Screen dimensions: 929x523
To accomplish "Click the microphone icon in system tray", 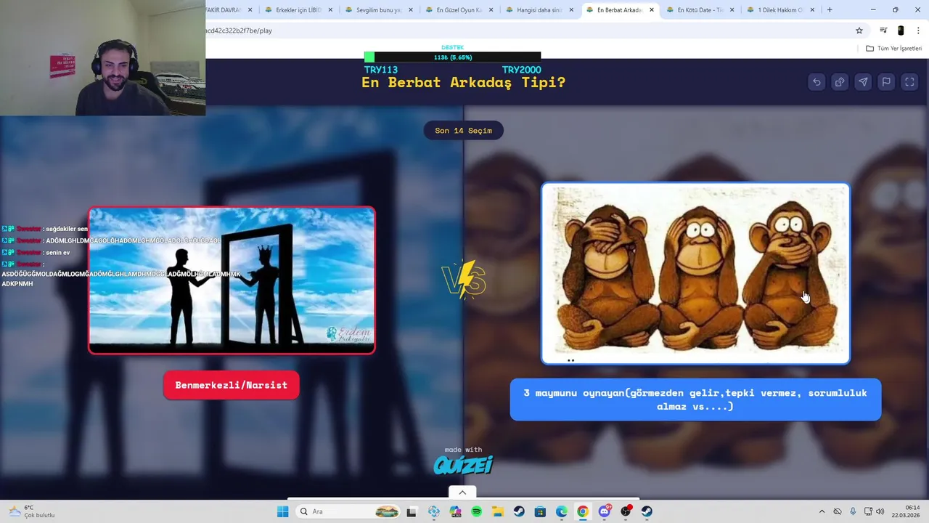I will click(853, 511).
